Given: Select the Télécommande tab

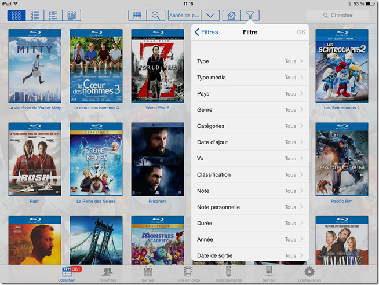Looking at the screenshot, I should (x=229, y=274).
